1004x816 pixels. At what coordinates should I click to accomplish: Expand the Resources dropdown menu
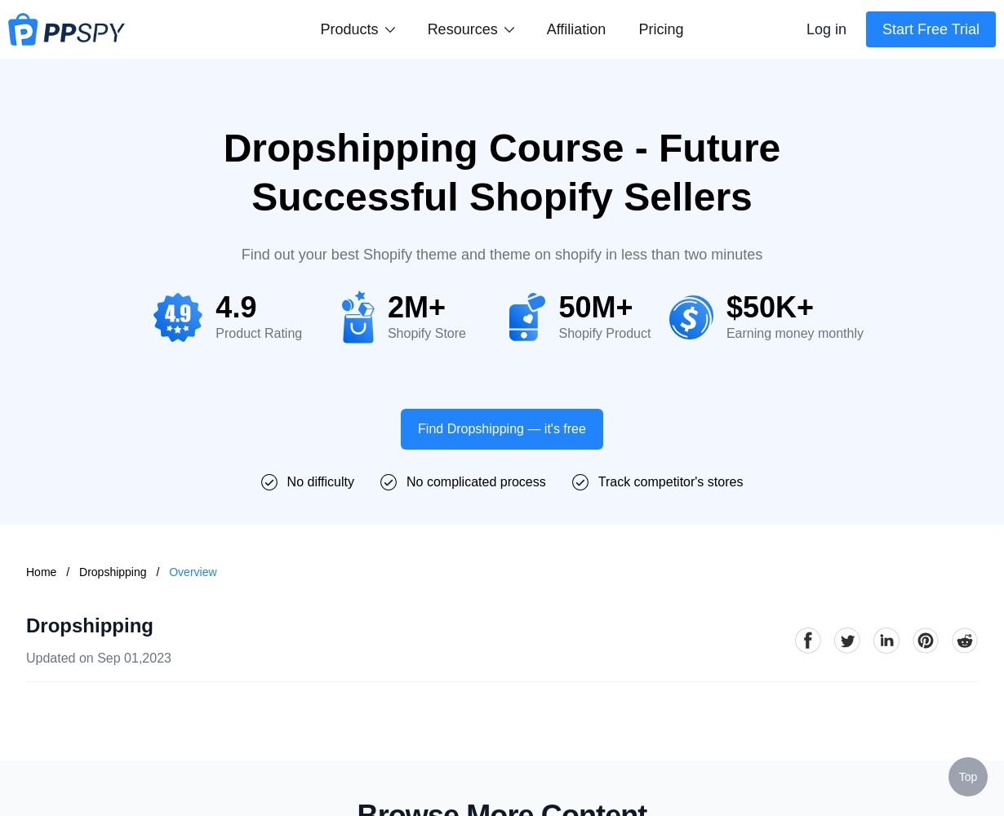point(471,29)
